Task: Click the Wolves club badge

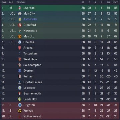Action: [x=20, y=111]
